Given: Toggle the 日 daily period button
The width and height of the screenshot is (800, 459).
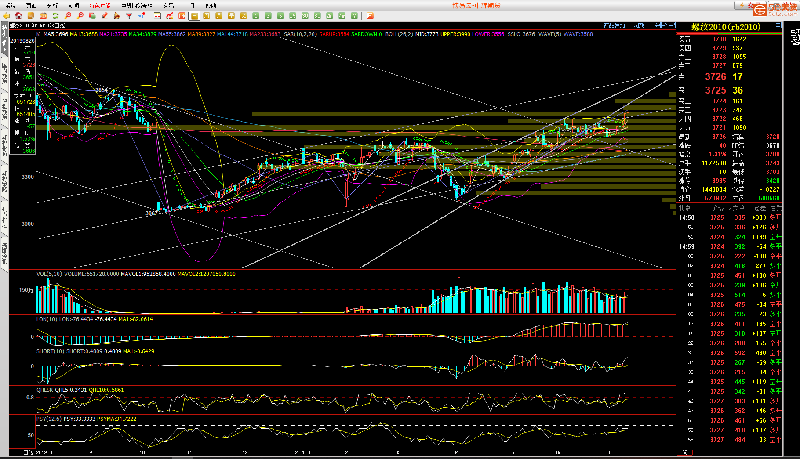Looking at the screenshot, I should click(x=194, y=16).
